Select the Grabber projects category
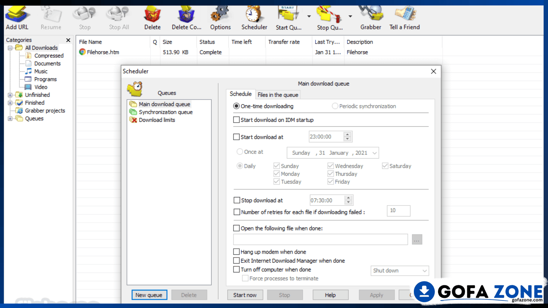The width and height of the screenshot is (548, 308). click(x=45, y=110)
